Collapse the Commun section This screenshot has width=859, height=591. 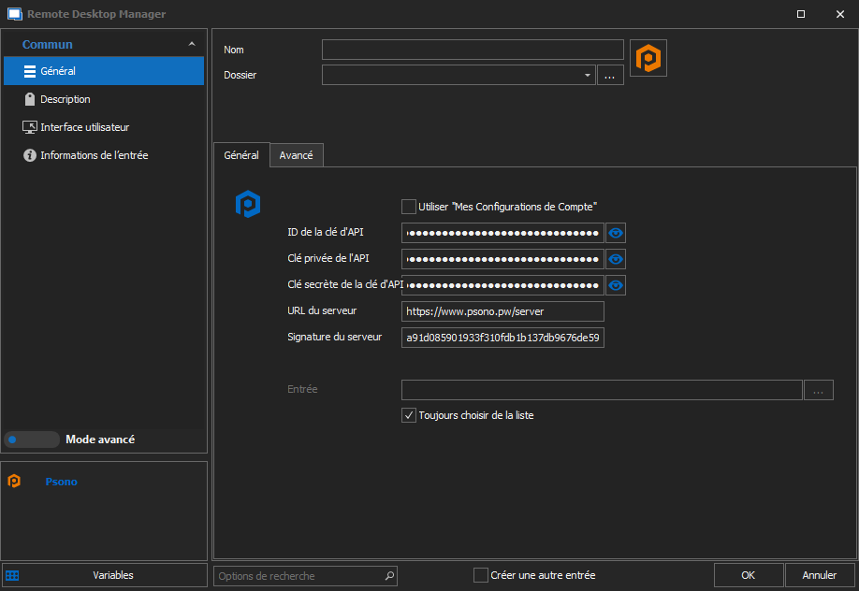tap(192, 44)
